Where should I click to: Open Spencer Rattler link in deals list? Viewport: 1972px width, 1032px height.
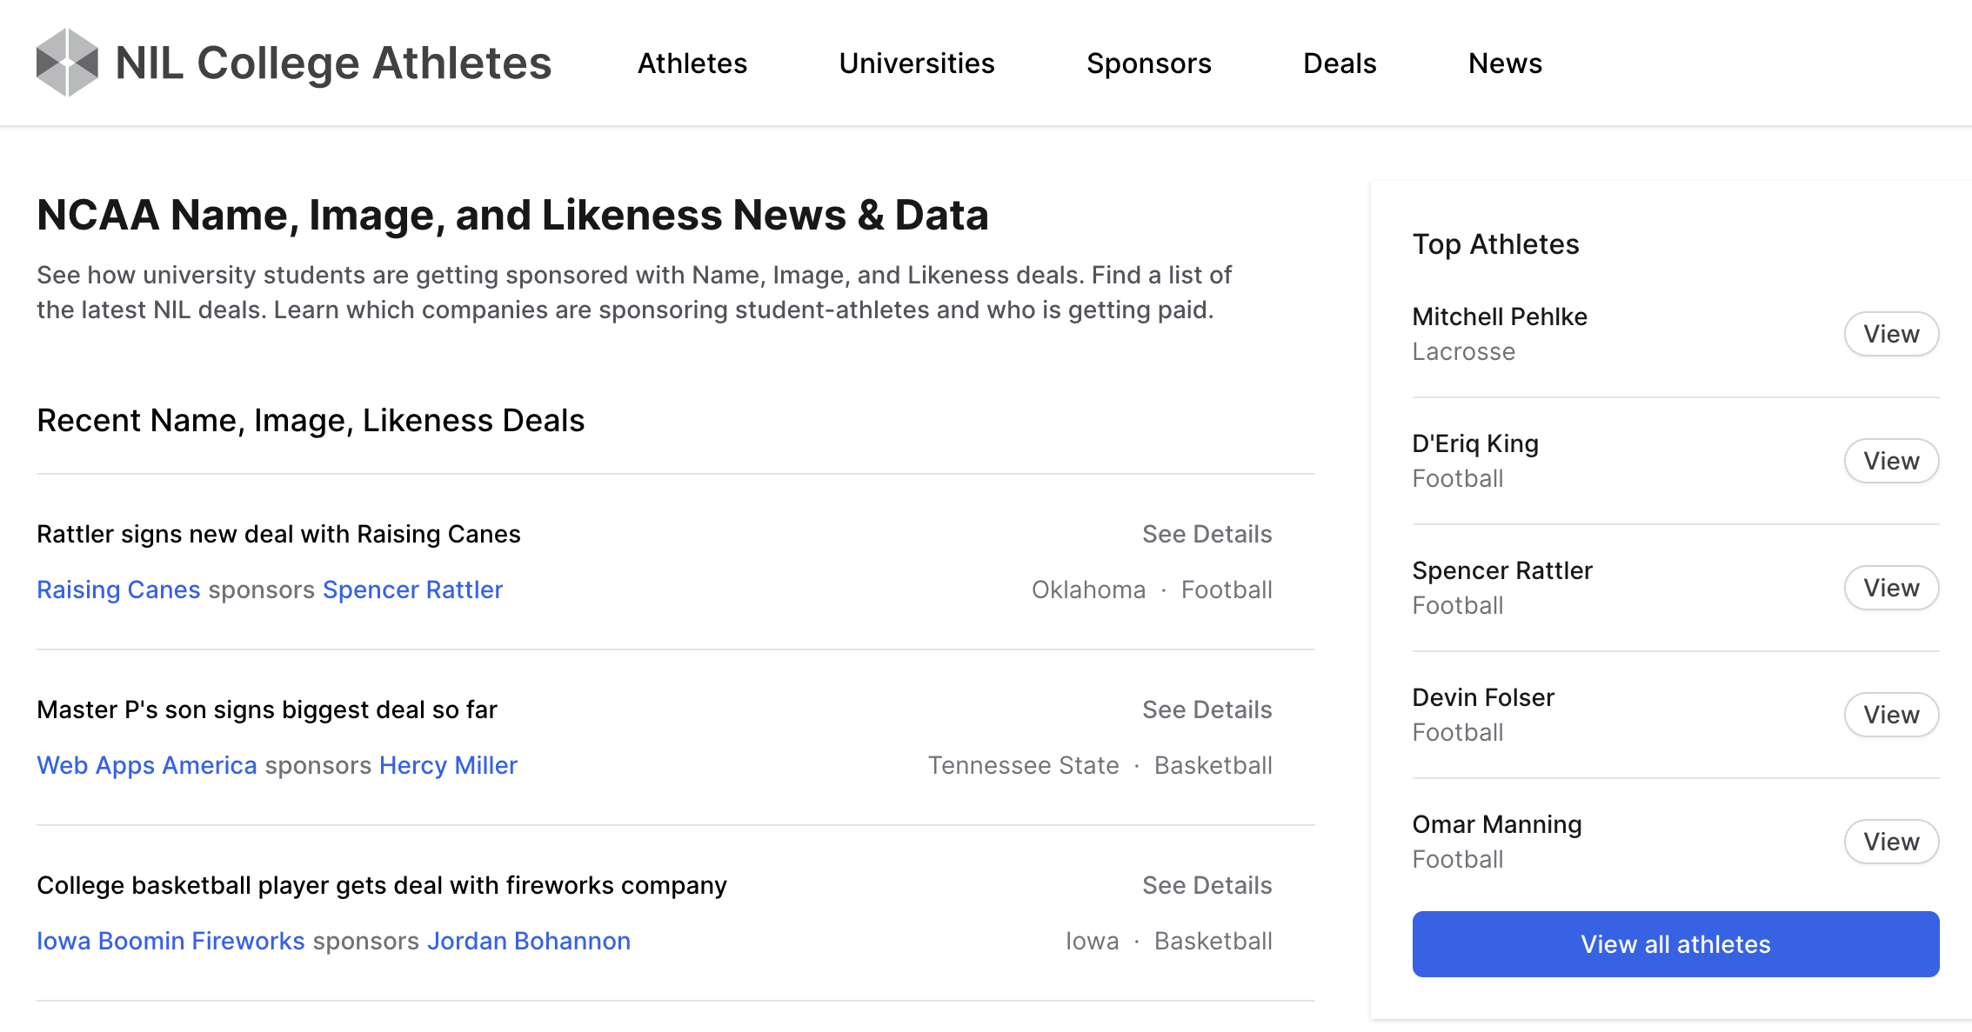(x=412, y=589)
